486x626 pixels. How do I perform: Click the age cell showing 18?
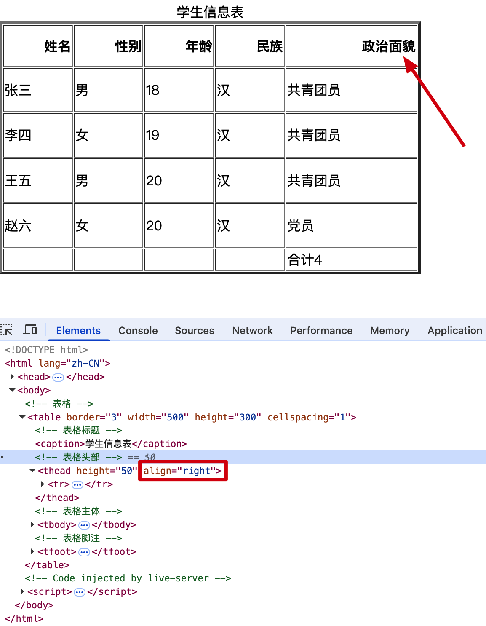point(179,90)
